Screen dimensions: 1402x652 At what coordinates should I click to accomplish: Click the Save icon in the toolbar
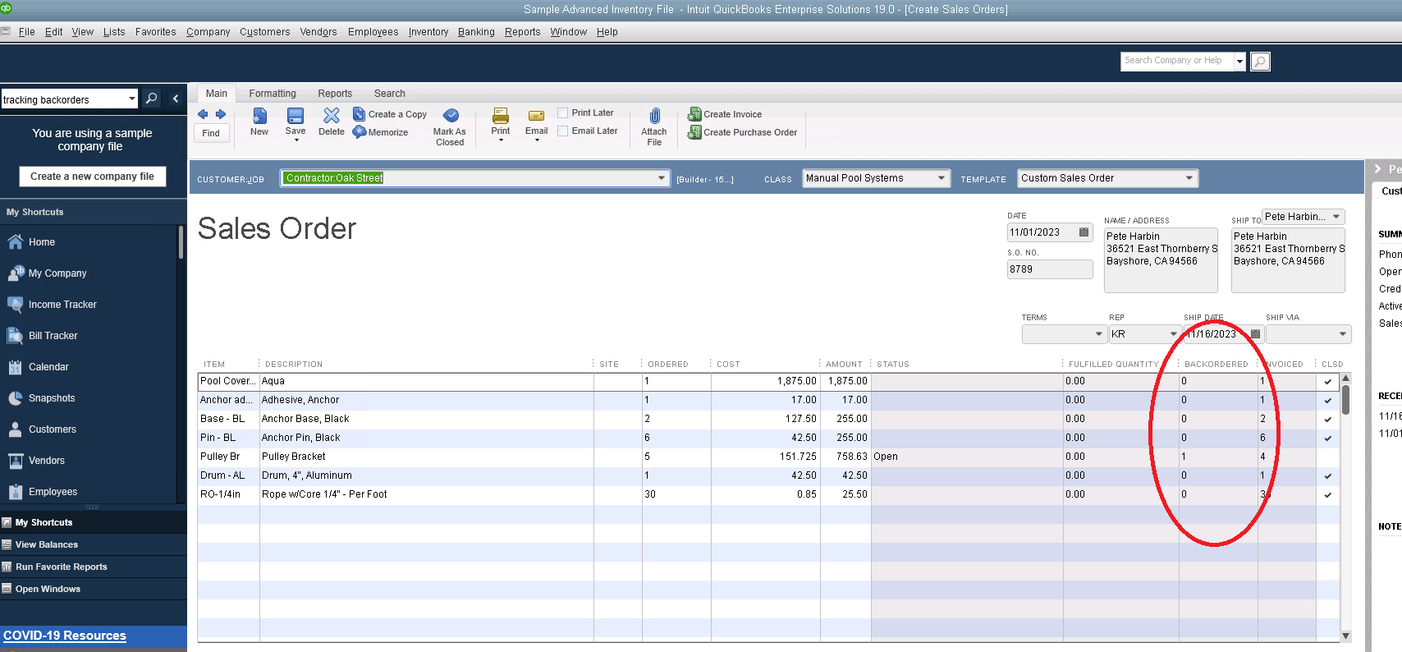point(296,117)
